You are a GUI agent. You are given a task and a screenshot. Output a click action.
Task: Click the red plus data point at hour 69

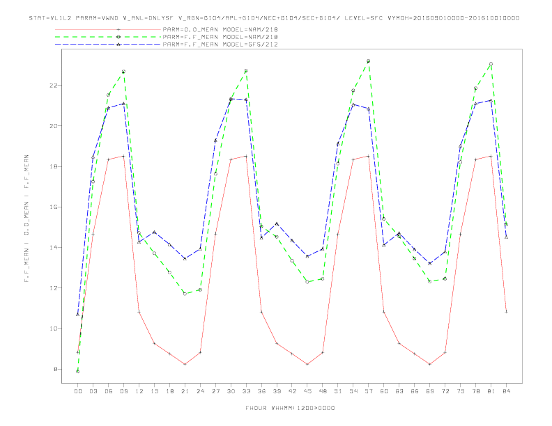click(x=430, y=364)
